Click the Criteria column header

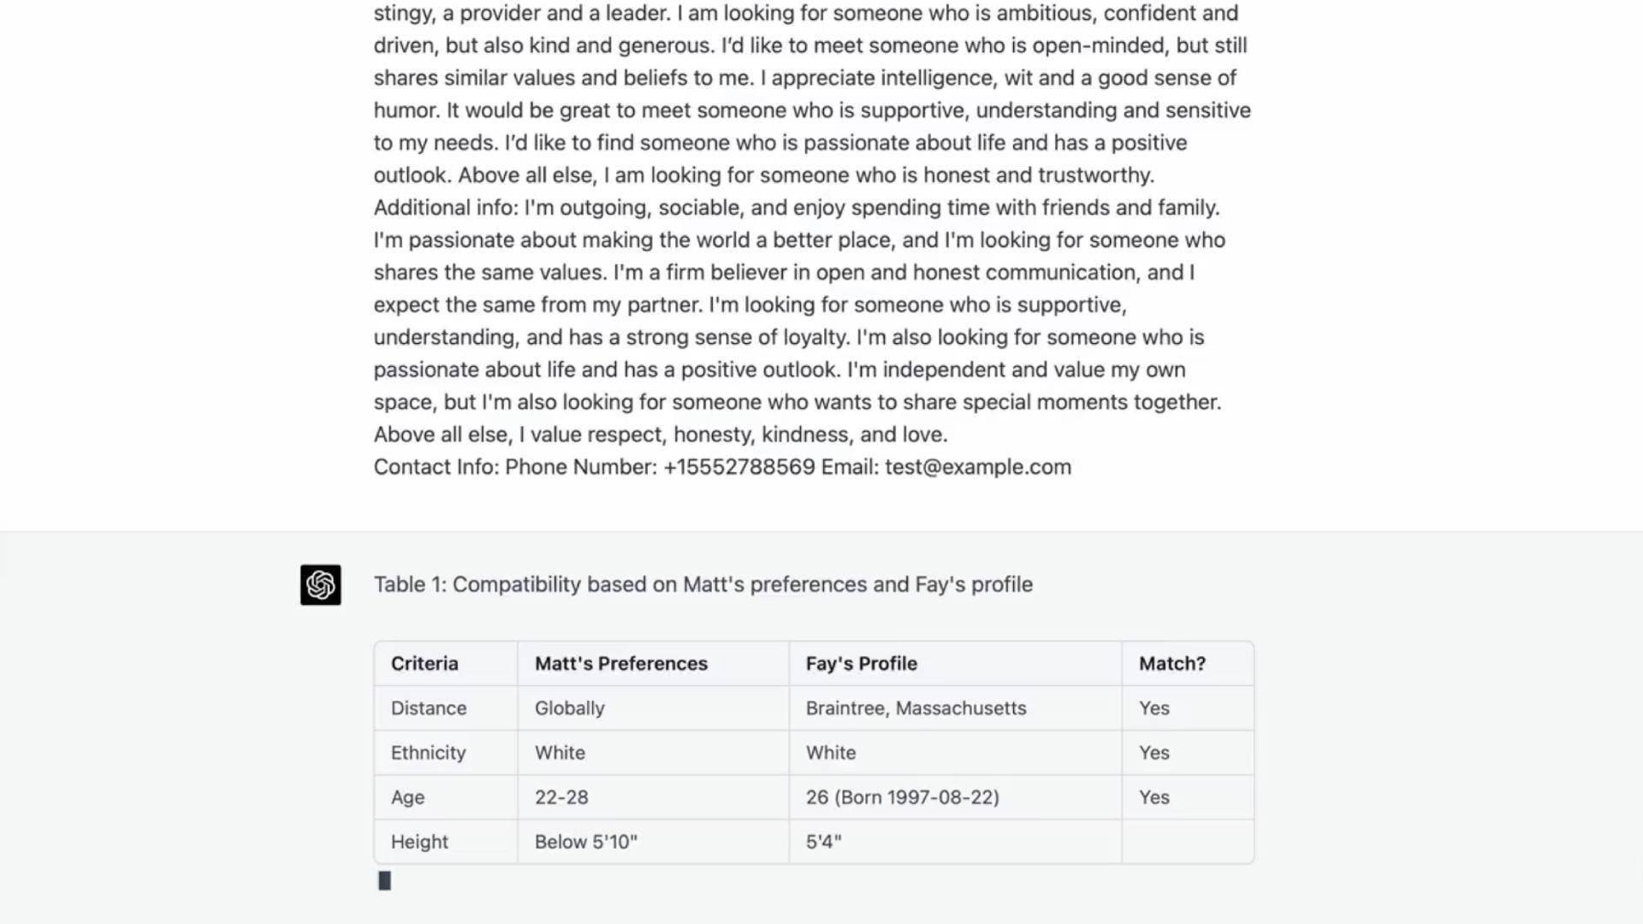pyautogui.click(x=424, y=664)
